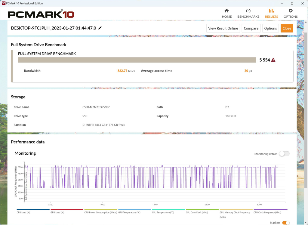Viewport: 308px width, 225px height.
Task: Click the PCMark 10 title bar app icon
Action: [x=3, y=3]
